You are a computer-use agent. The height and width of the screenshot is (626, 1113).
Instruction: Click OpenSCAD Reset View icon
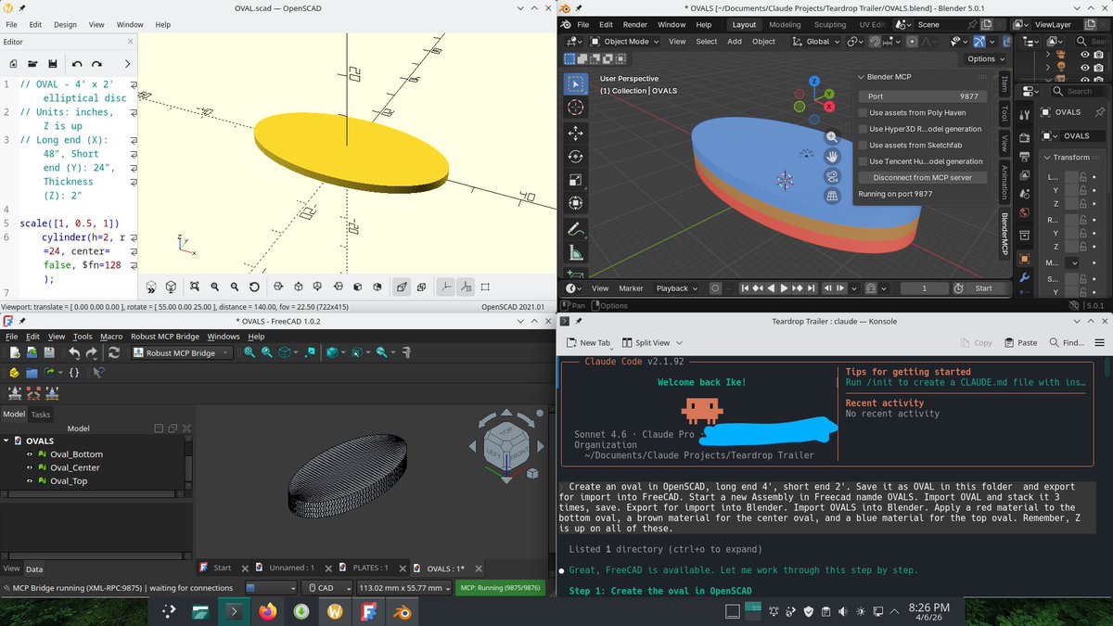click(x=254, y=287)
